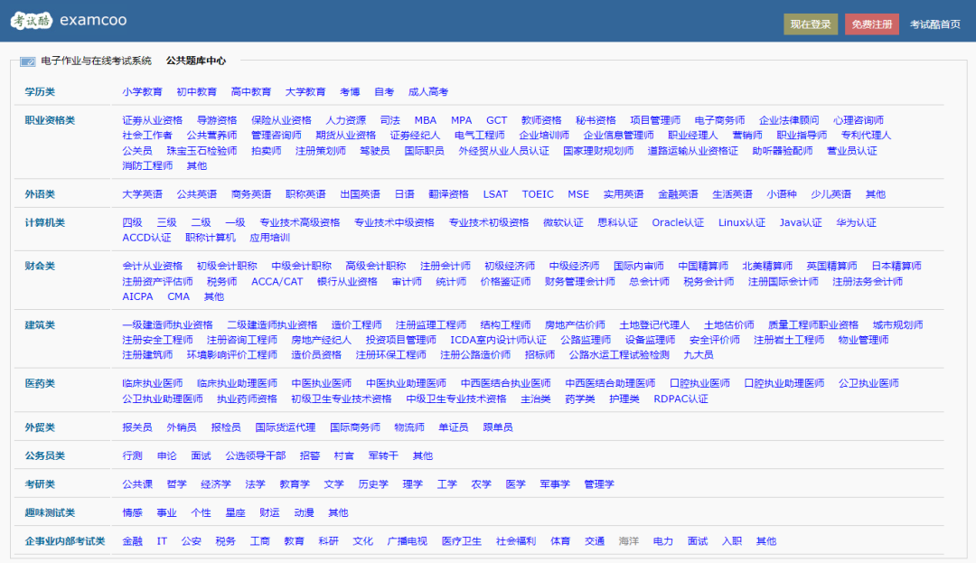Viewport: 976px width, 563px height.
Task: Open 城市规划师 link
Action: (x=897, y=324)
